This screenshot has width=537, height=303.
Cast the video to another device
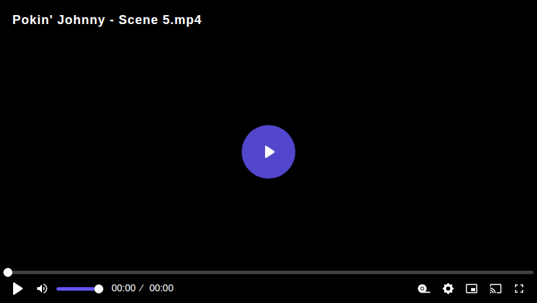(x=496, y=289)
